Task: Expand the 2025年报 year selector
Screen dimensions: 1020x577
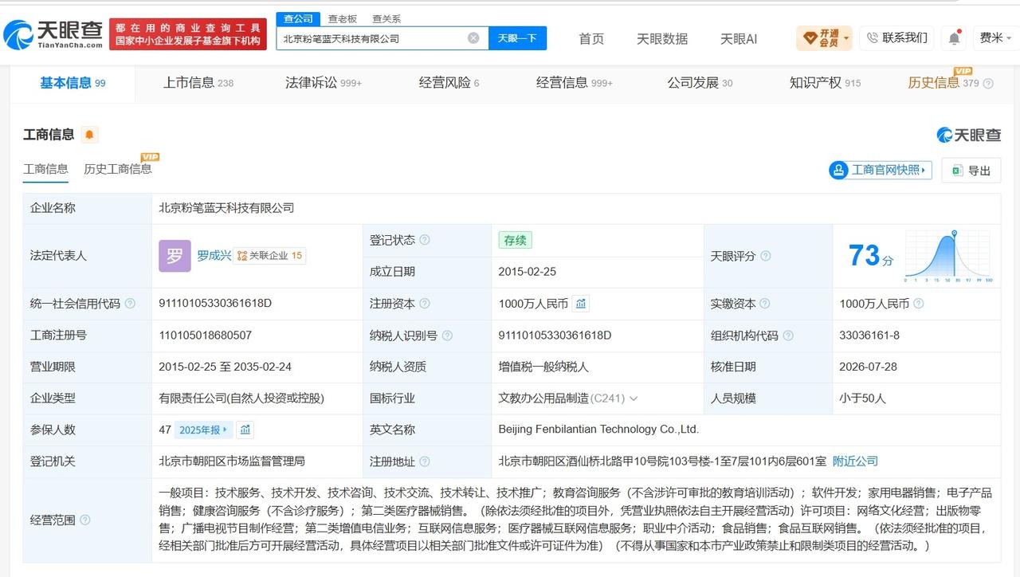Action: [x=203, y=430]
